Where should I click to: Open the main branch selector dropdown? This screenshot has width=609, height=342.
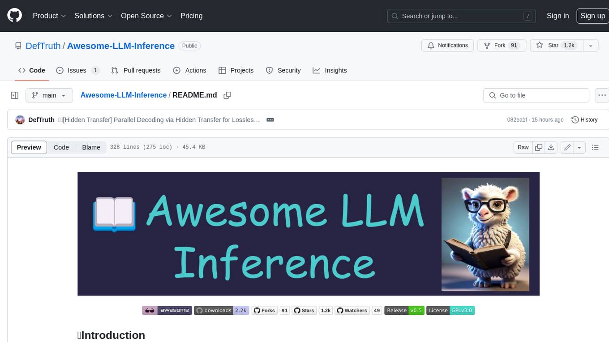pos(49,95)
